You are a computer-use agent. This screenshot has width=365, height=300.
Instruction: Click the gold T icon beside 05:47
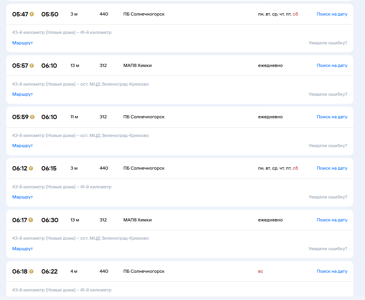(x=31, y=14)
